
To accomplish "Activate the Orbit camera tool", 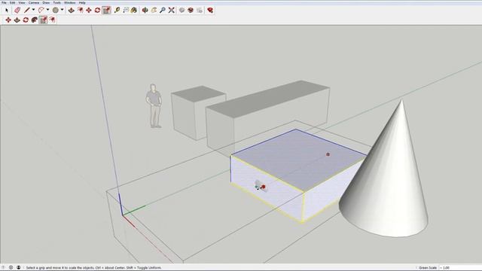I will 145,10.
